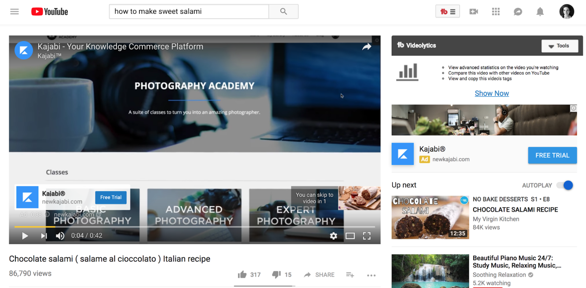Select the video upload (create) icon
Viewport: 586px width, 288px height.
pos(473,11)
